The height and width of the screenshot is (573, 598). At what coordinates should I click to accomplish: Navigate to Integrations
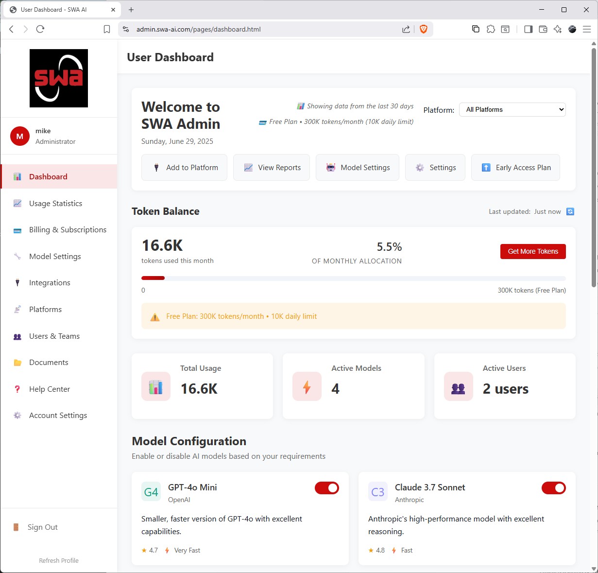point(59,283)
